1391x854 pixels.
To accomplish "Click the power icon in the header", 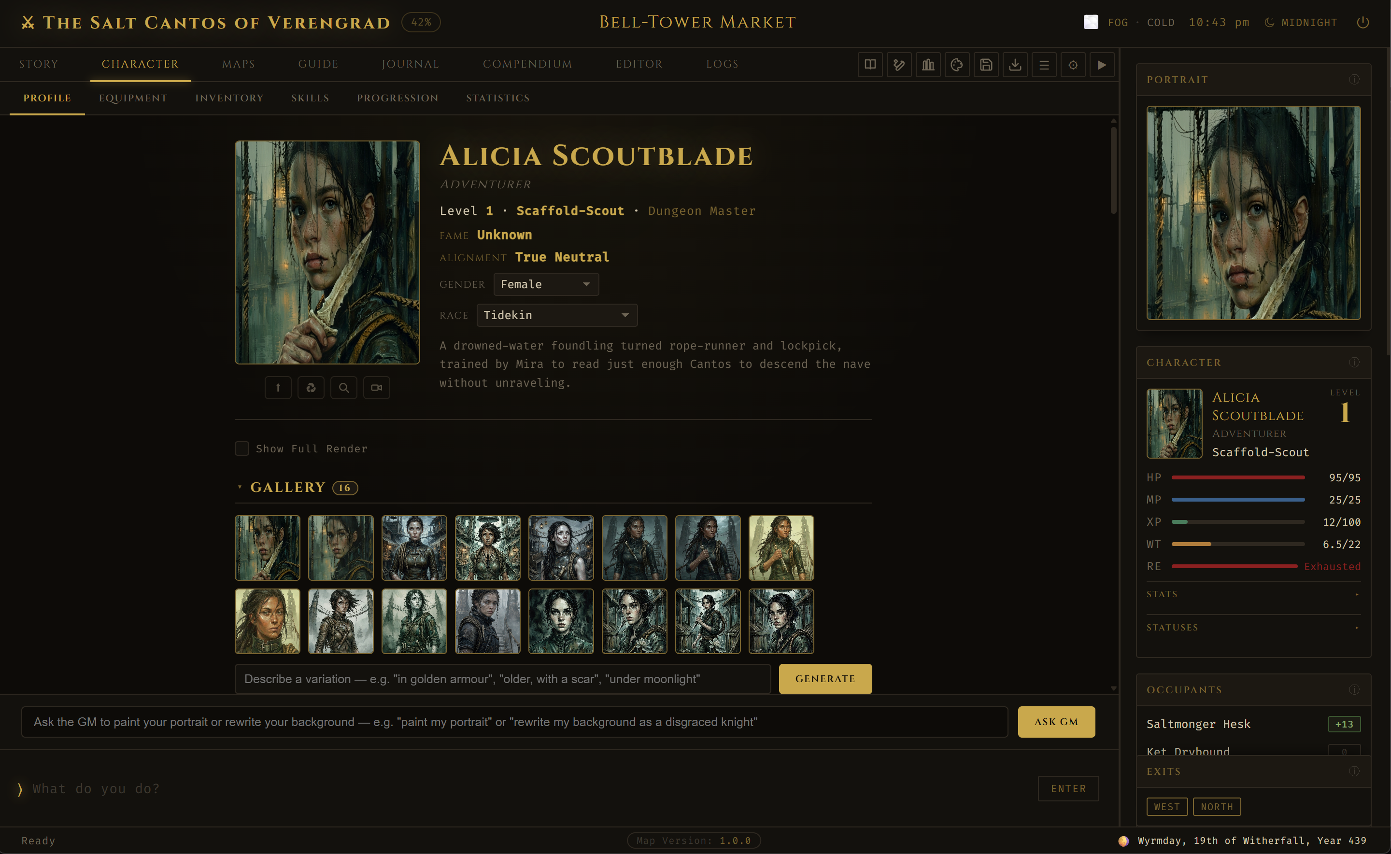I will click(x=1363, y=22).
